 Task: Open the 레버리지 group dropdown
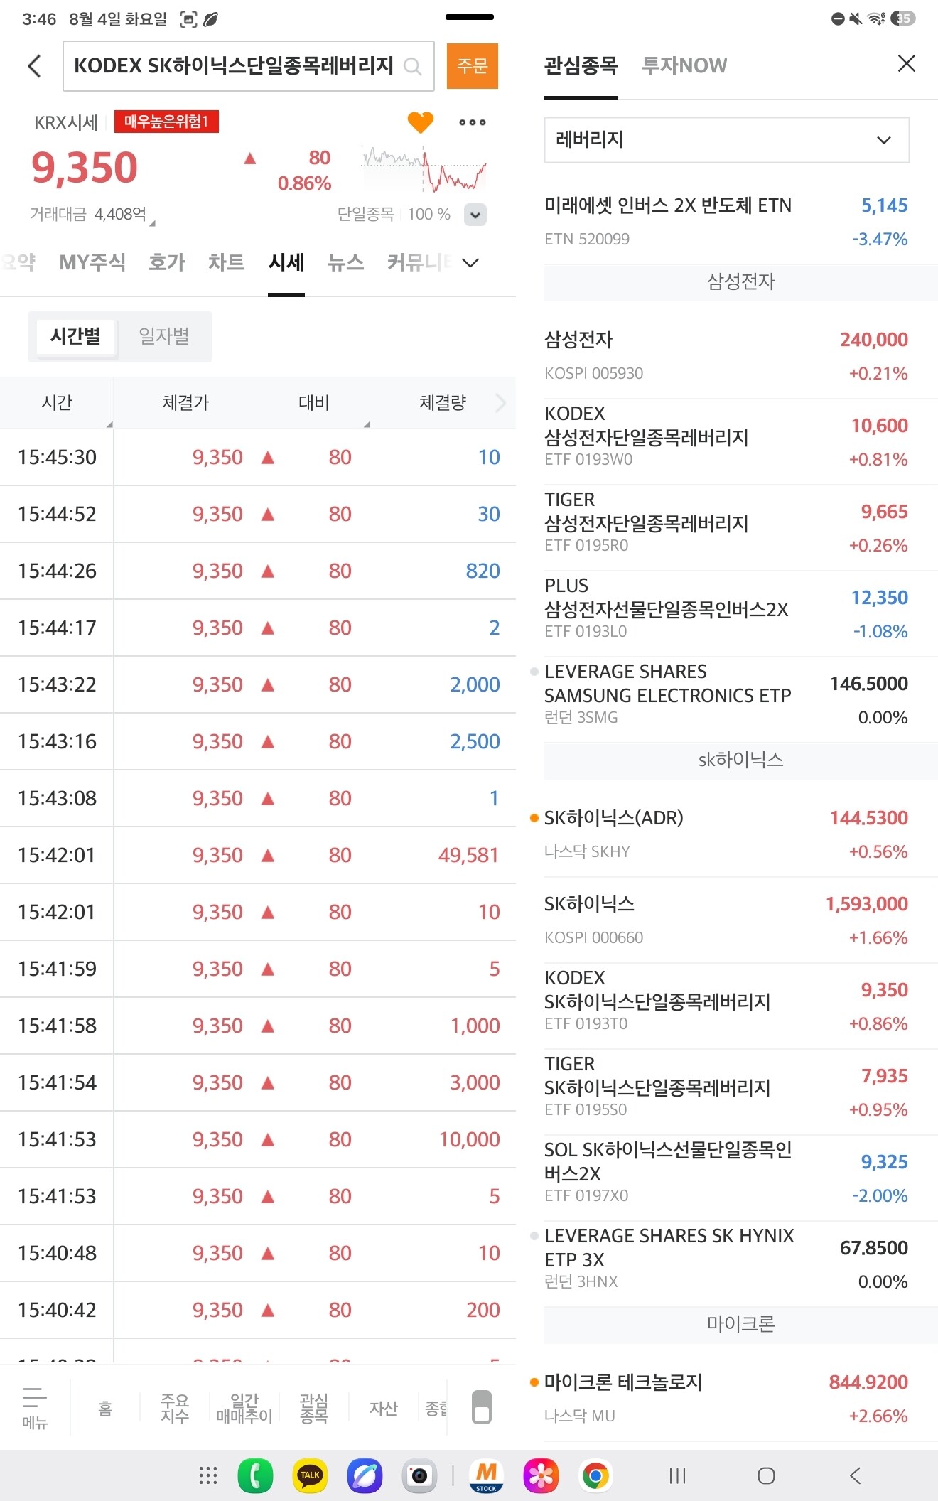(726, 140)
